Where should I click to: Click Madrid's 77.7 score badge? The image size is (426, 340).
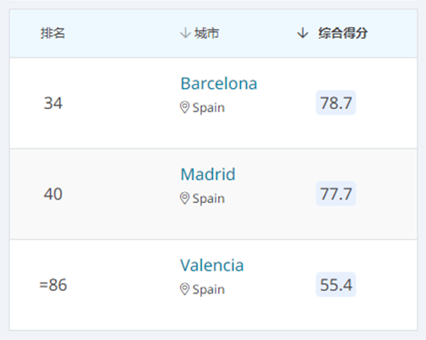click(x=336, y=194)
